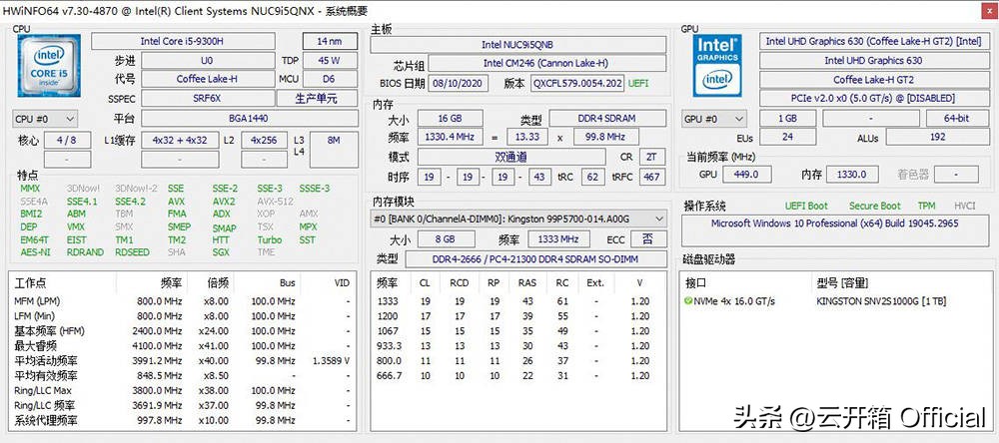Open the CPU #0 selector dropdown
Viewport: 999px width, 443px height.
tap(45, 119)
